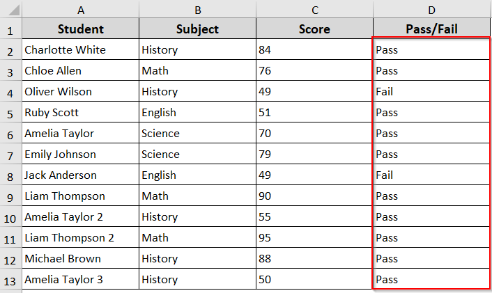This screenshot has width=492, height=293.
Task: Select the Fail cell for Jack Anderson
Action: click(432, 175)
